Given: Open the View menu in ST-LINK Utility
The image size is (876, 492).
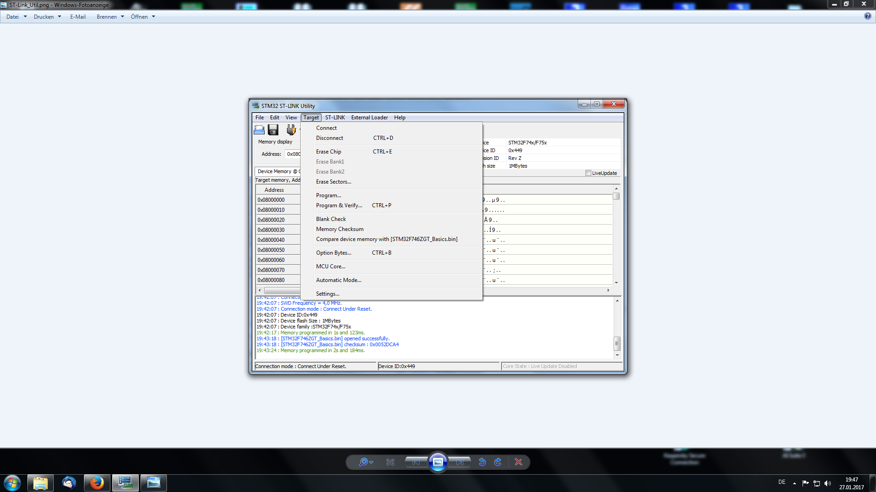Looking at the screenshot, I should (291, 118).
